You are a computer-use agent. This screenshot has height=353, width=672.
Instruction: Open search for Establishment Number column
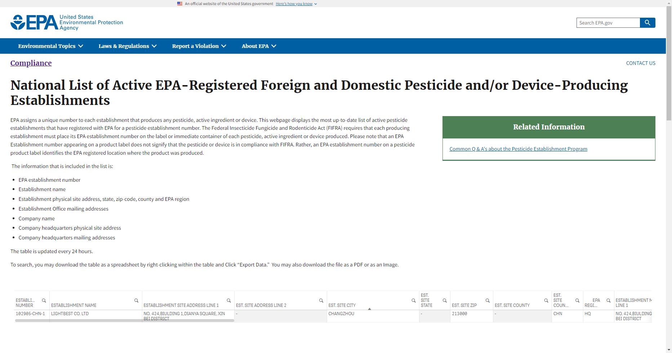tap(44, 300)
